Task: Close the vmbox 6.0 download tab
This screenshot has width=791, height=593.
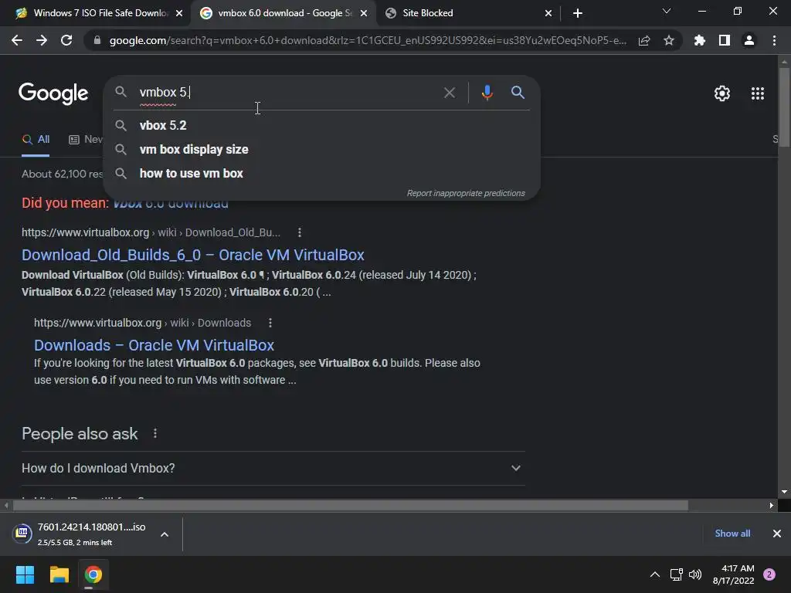Action: pos(364,13)
